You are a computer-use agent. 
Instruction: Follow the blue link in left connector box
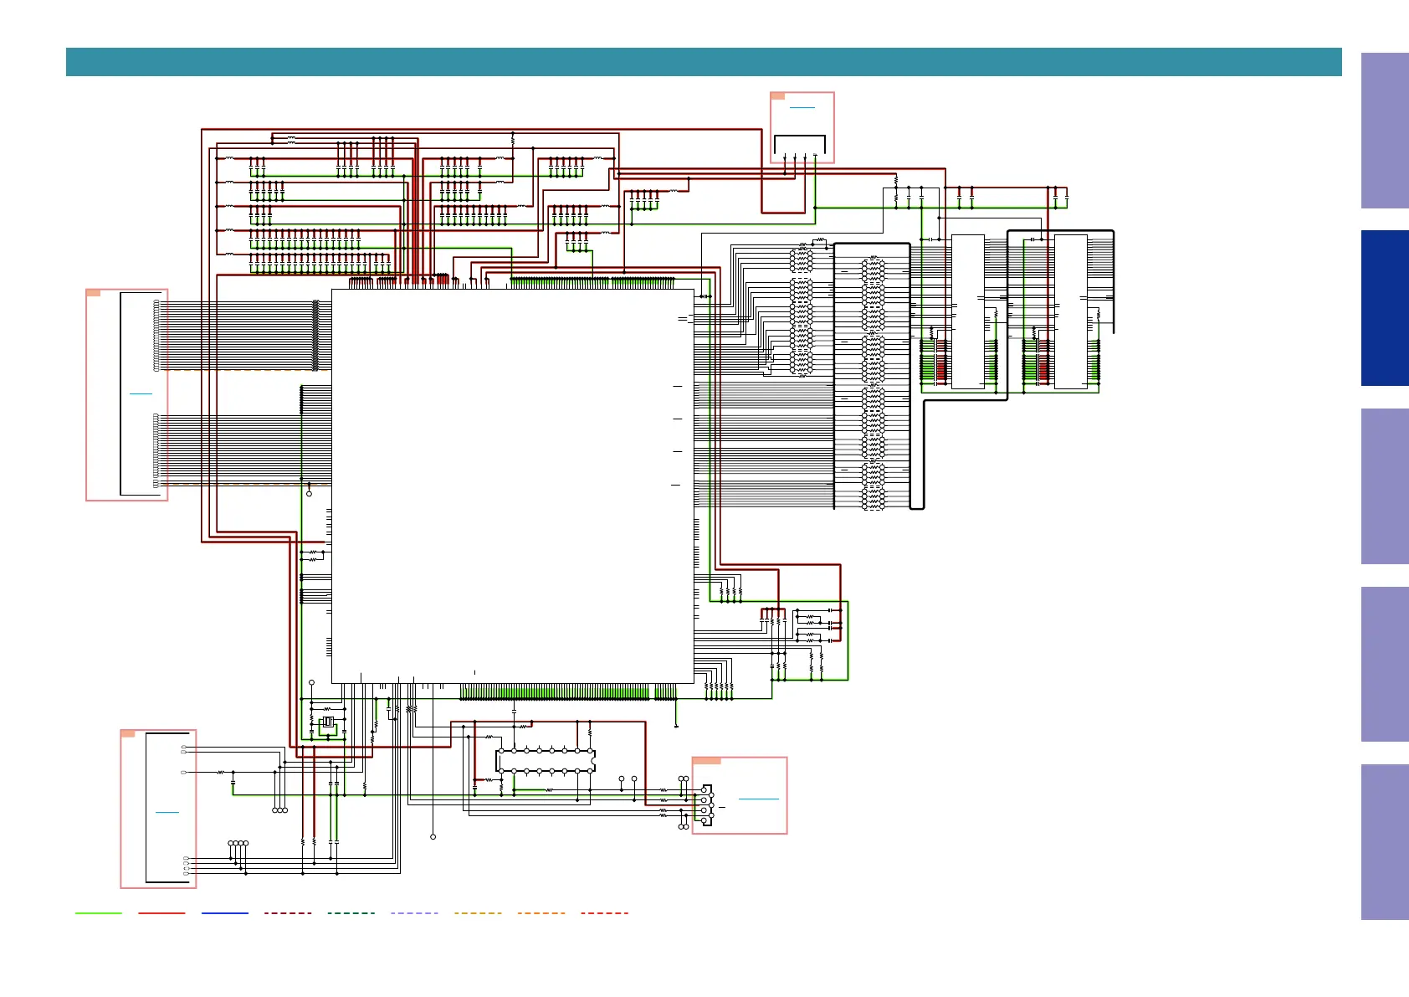coord(141,393)
